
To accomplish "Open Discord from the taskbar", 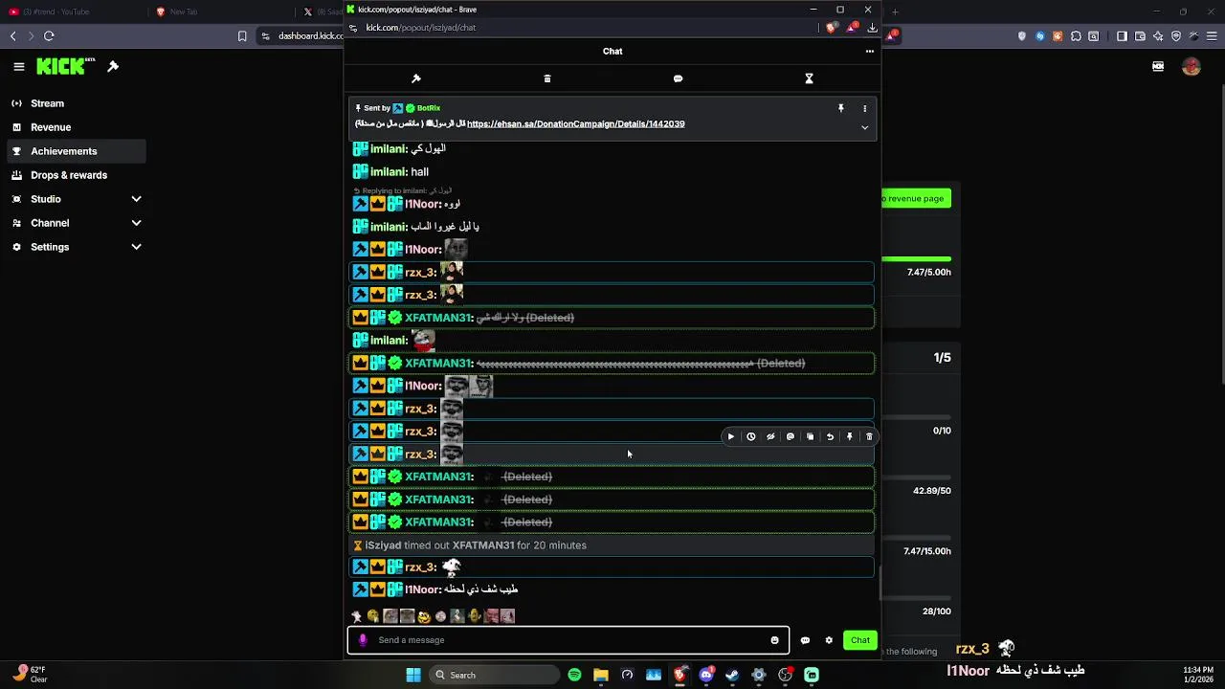I will (x=706, y=675).
